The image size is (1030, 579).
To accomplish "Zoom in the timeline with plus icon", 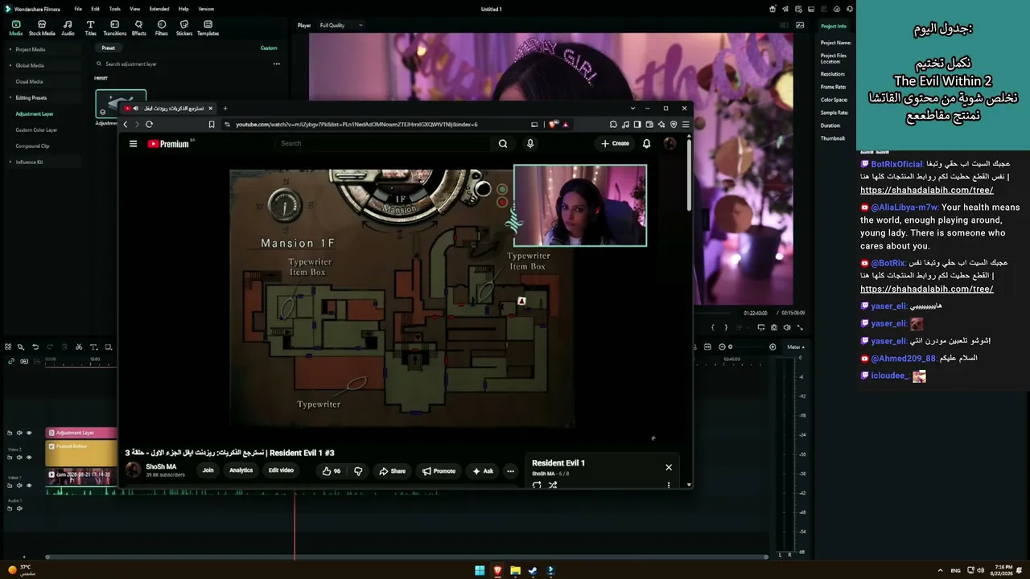I will (772, 347).
